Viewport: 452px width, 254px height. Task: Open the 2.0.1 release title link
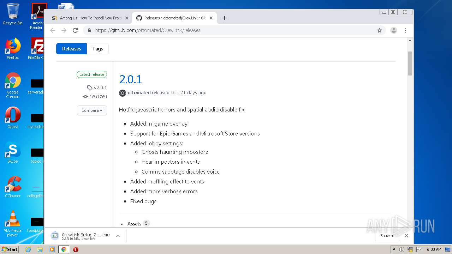(x=130, y=79)
